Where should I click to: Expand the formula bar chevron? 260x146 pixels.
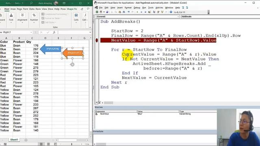coord(90,32)
